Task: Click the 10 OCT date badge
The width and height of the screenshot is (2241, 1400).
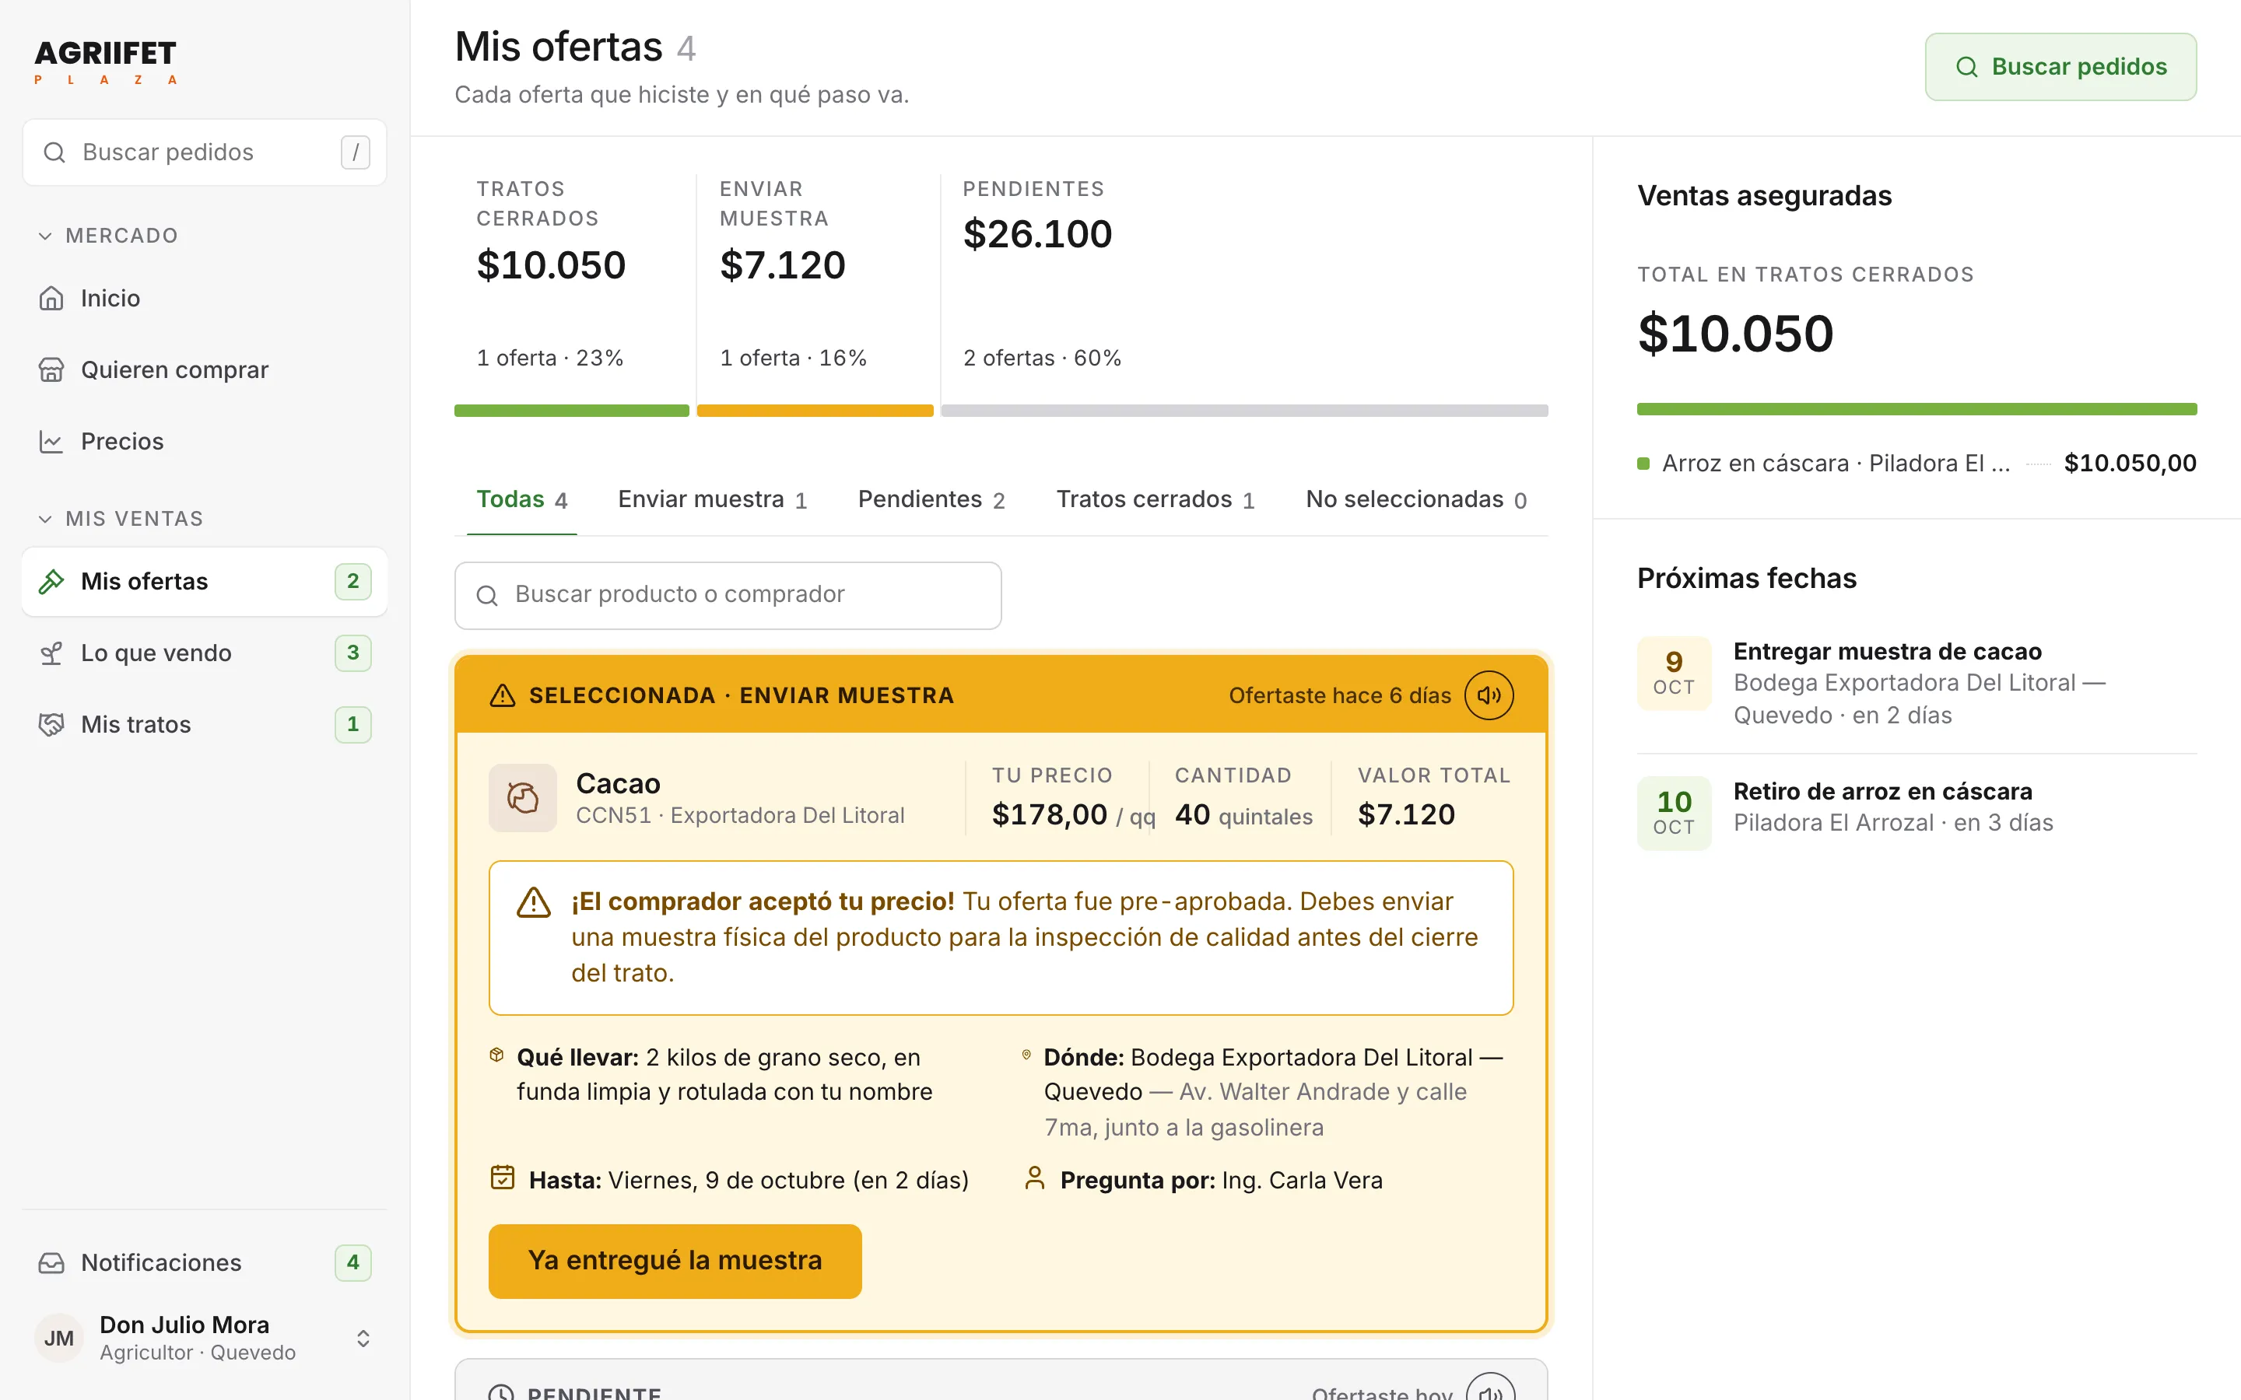Action: tap(1675, 813)
